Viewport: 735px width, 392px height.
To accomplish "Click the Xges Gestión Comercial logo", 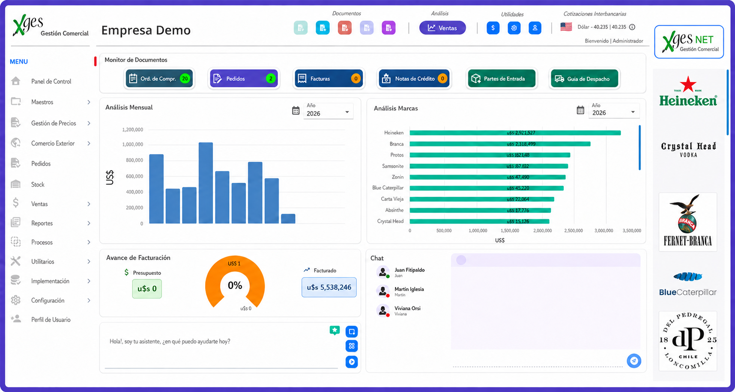I will tap(51, 26).
